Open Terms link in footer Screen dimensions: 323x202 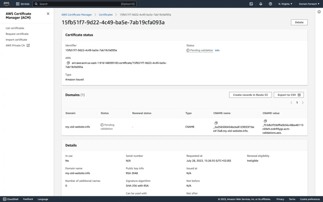click(292, 199)
